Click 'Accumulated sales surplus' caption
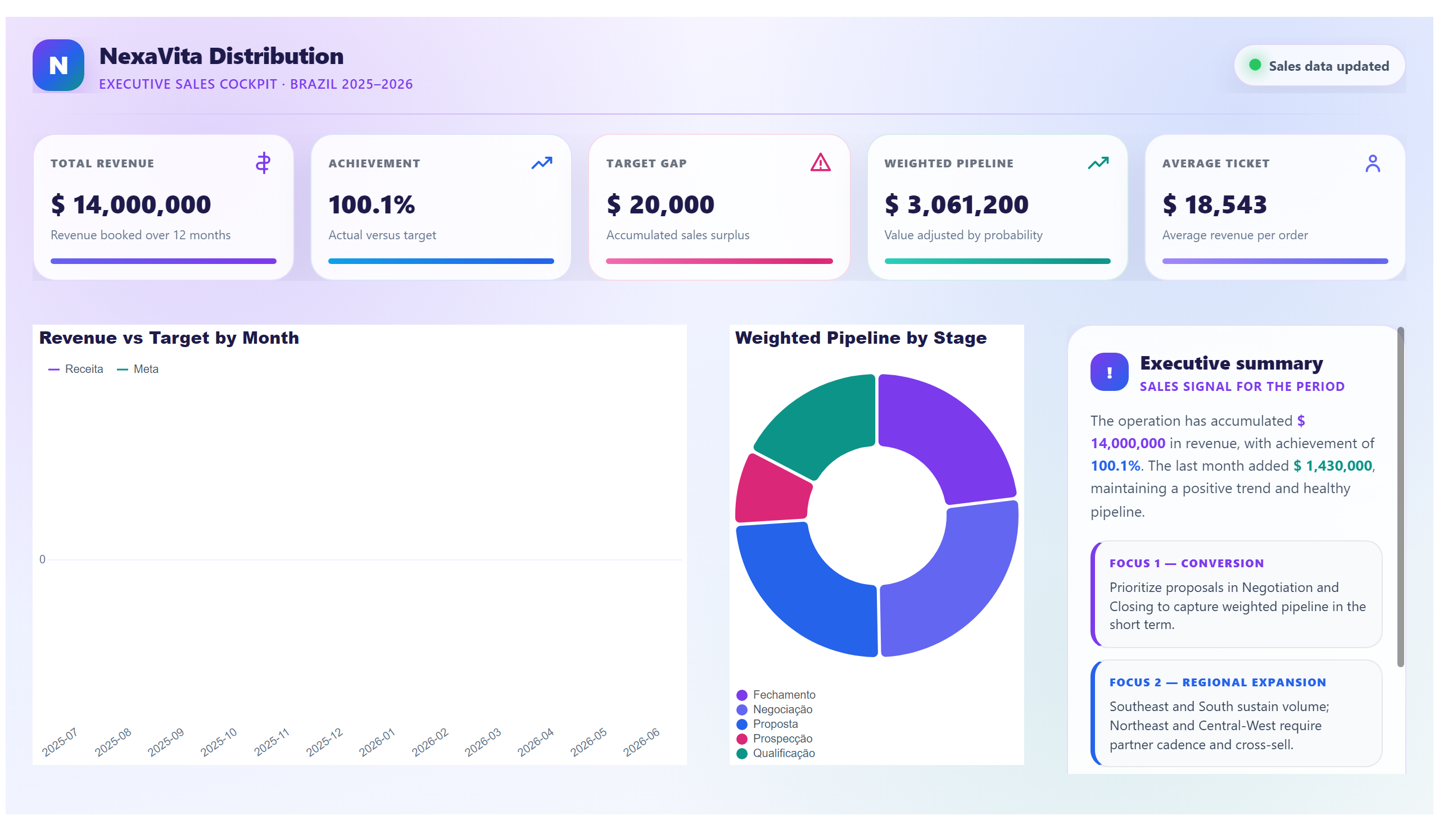The width and height of the screenshot is (1439, 820). [677, 235]
